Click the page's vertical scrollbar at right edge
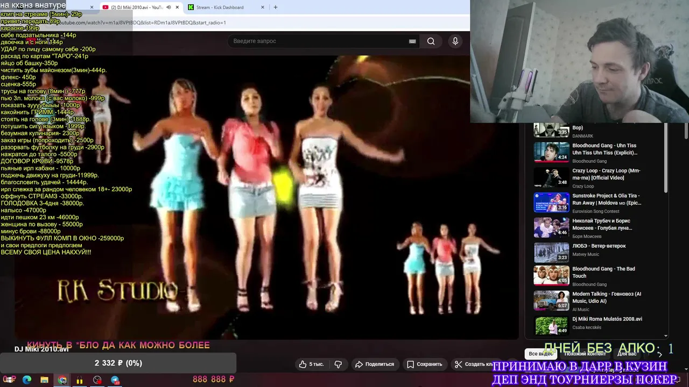 (686, 132)
